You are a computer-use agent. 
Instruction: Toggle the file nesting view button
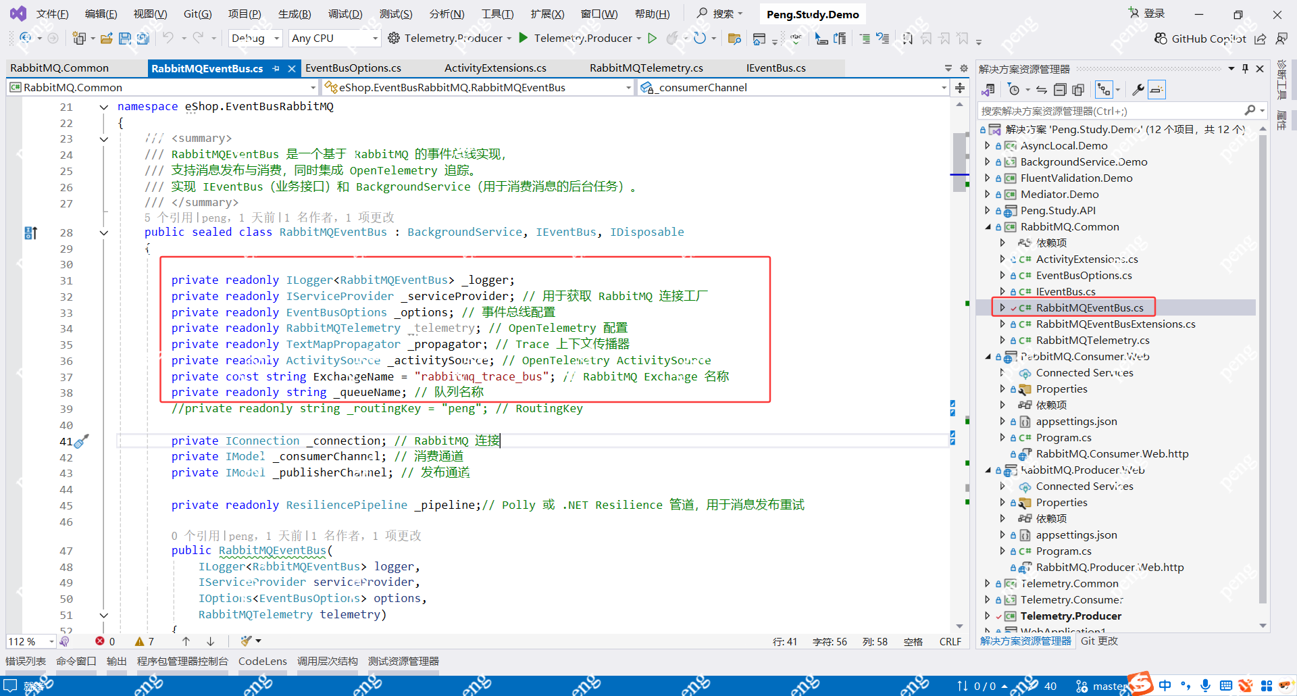(1104, 89)
